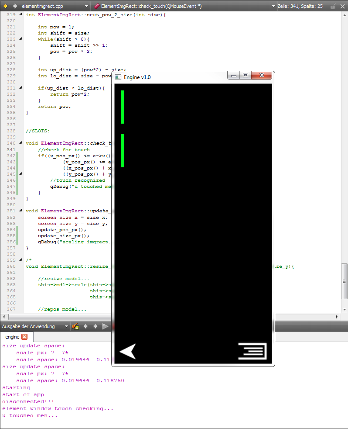Click 'u touched meh...' output line
Viewport: 348px width, 429px height.
[30, 415]
